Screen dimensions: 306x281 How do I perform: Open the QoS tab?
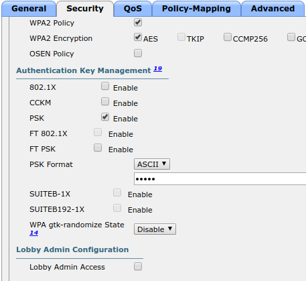133,9
